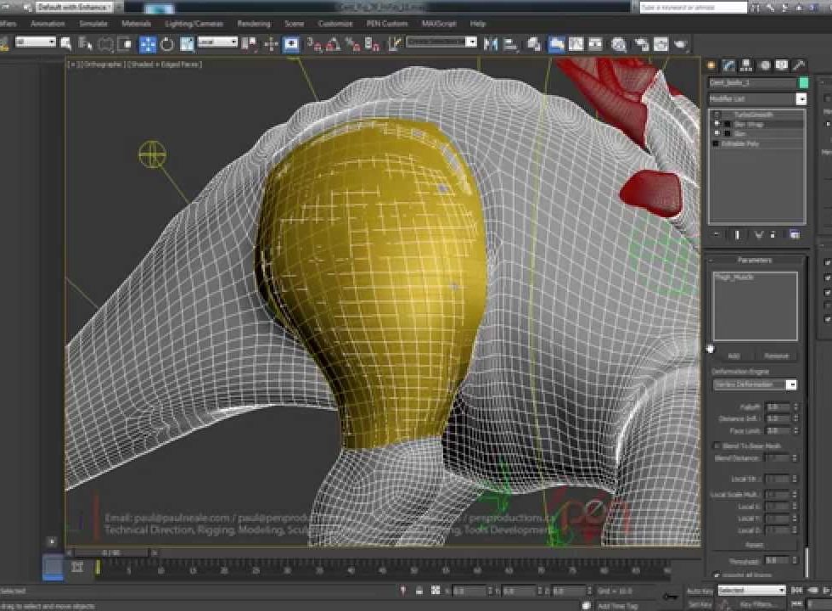This screenshot has height=611, width=832.
Task: Open the Lighting/Cameras menu
Action: coord(194,24)
